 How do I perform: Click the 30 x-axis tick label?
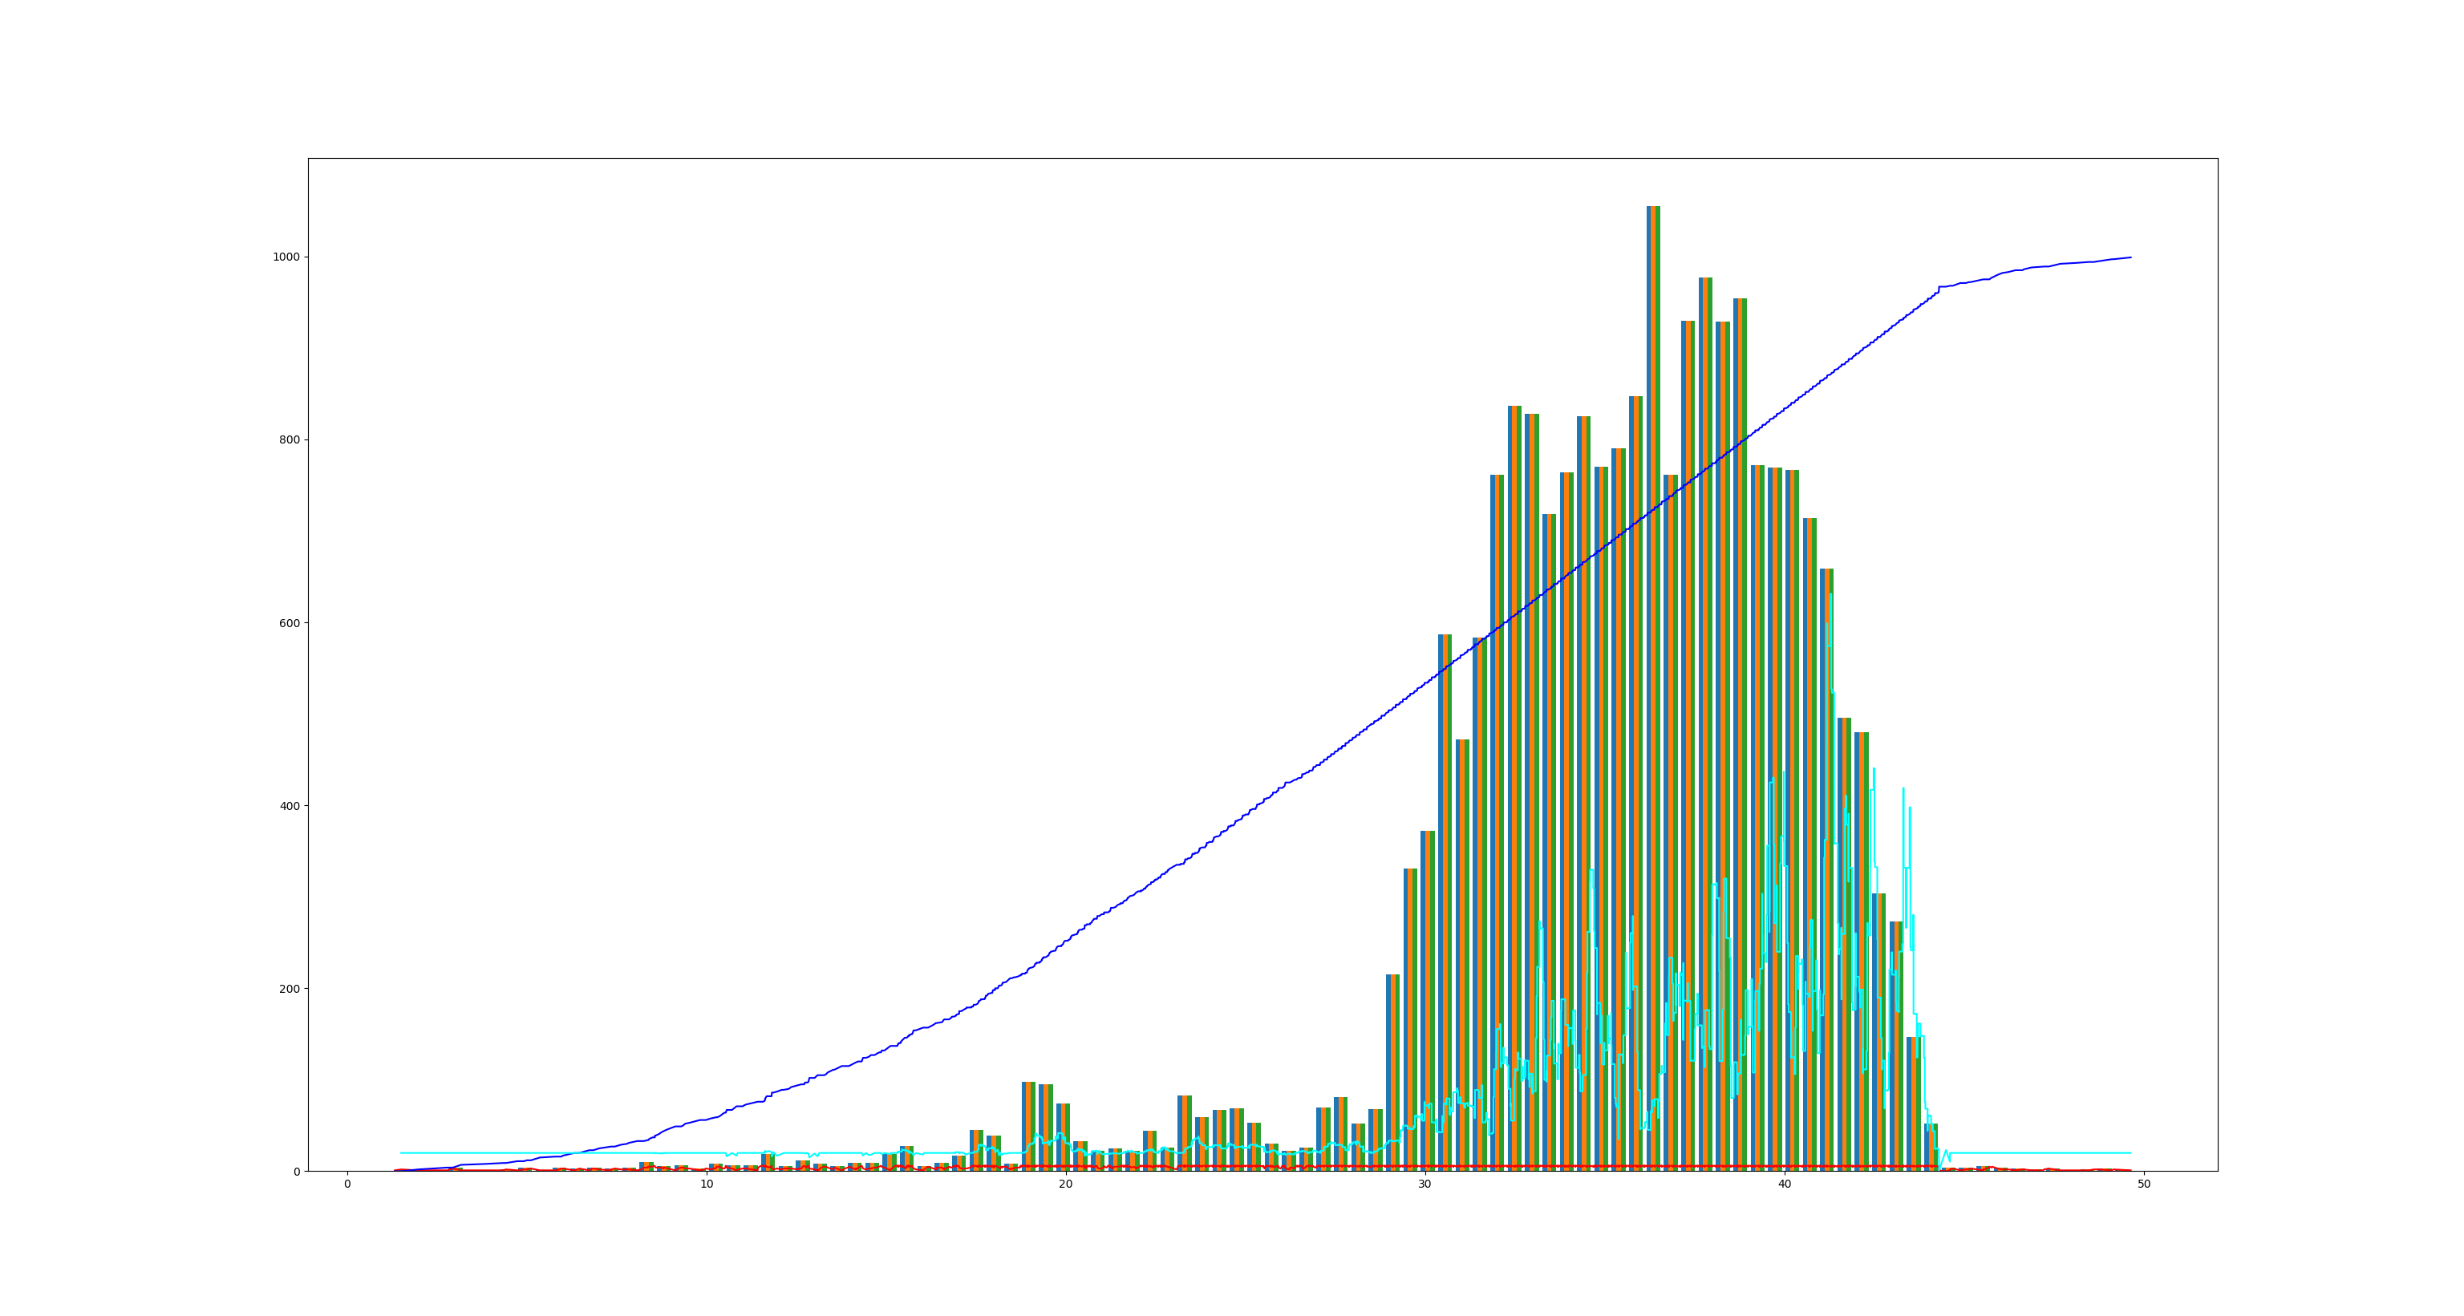coord(1425,1184)
